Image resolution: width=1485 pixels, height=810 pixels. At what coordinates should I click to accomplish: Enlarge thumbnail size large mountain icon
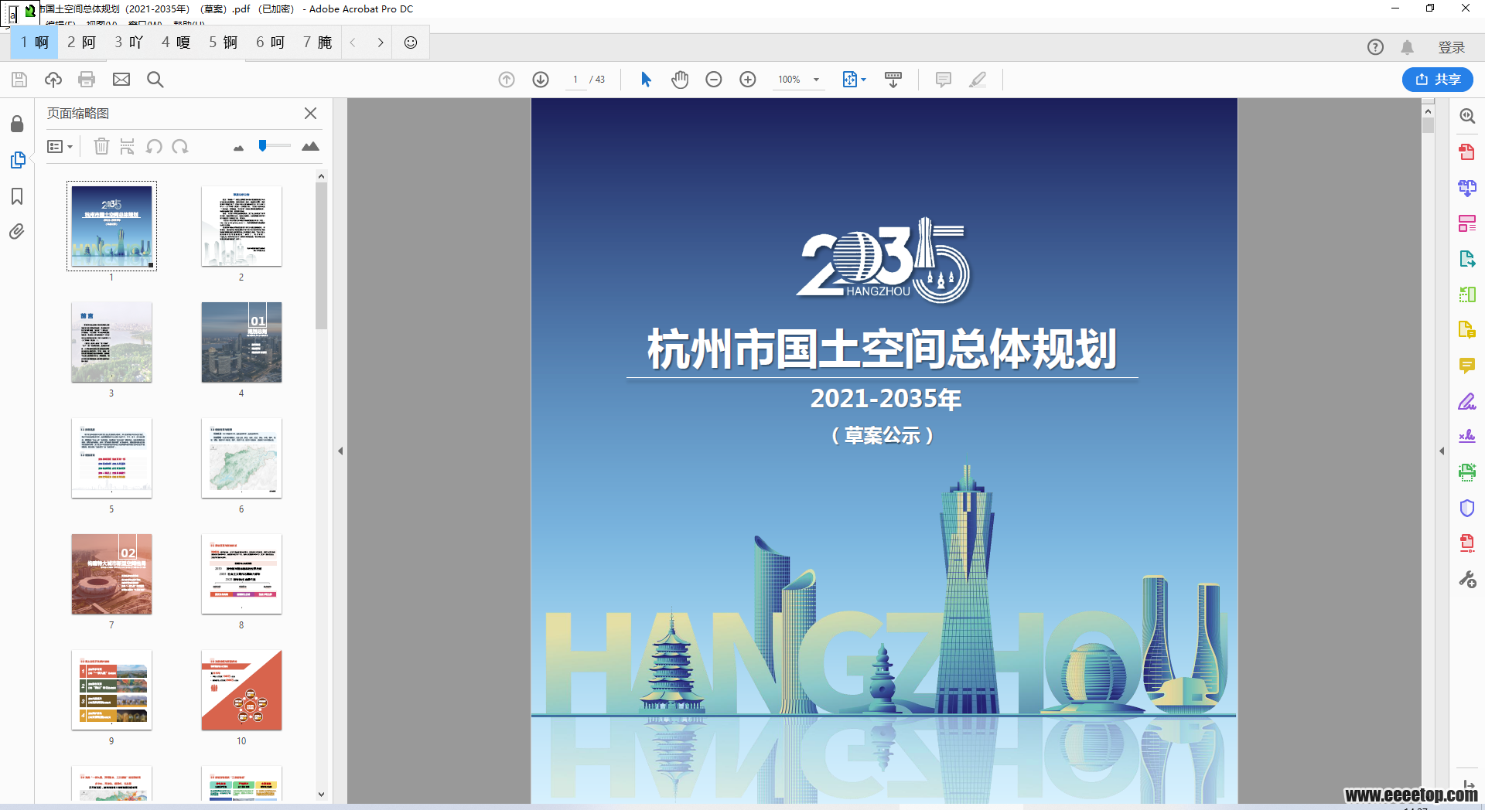[310, 146]
